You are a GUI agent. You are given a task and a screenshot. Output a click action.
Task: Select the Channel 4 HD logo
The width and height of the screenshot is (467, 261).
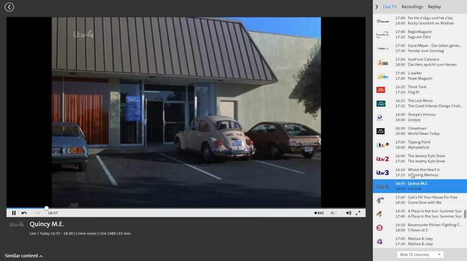(380, 200)
